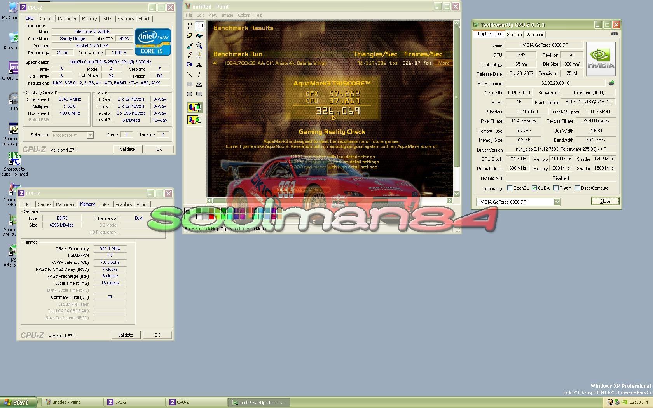Select the Rectangle shape tool
Viewport: 653px width, 408px height.
pos(190,84)
